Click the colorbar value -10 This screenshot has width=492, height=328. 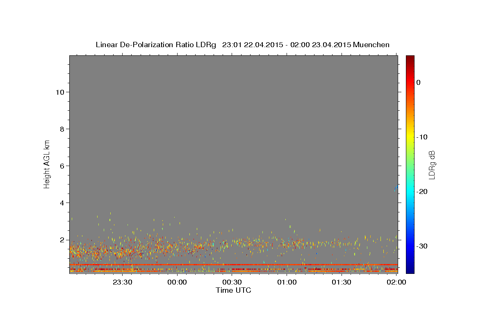click(422, 137)
